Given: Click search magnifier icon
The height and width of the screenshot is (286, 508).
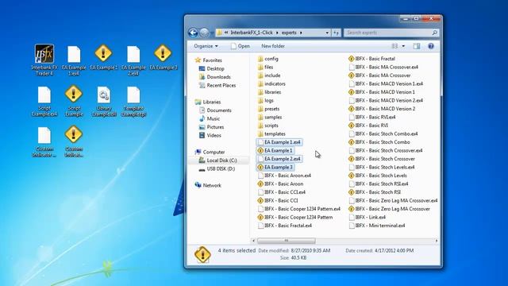Looking at the screenshot, I should click(x=434, y=33).
